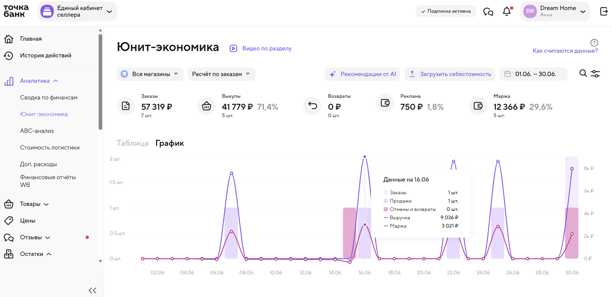Open the Единый кабинет селлера switcher
This screenshot has height=297, width=612.
(77, 11)
